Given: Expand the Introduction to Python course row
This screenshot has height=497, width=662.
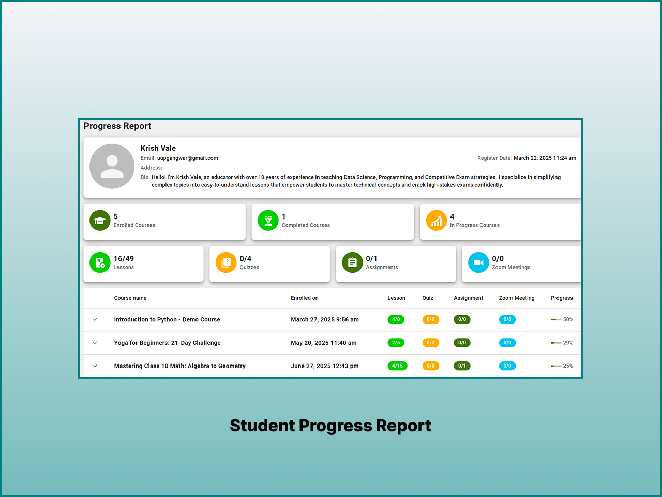Looking at the screenshot, I should [x=95, y=319].
